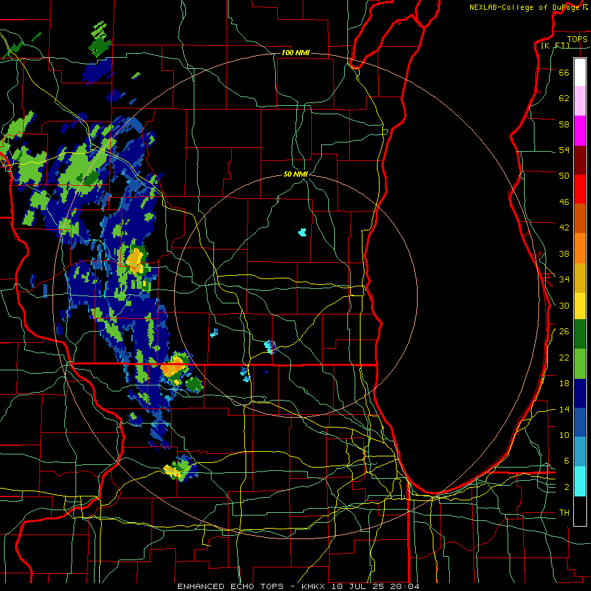Image resolution: width=591 pixels, height=591 pixels.
Task: Click the navy blue swatch in the color scale
Action: click(580, 393)
